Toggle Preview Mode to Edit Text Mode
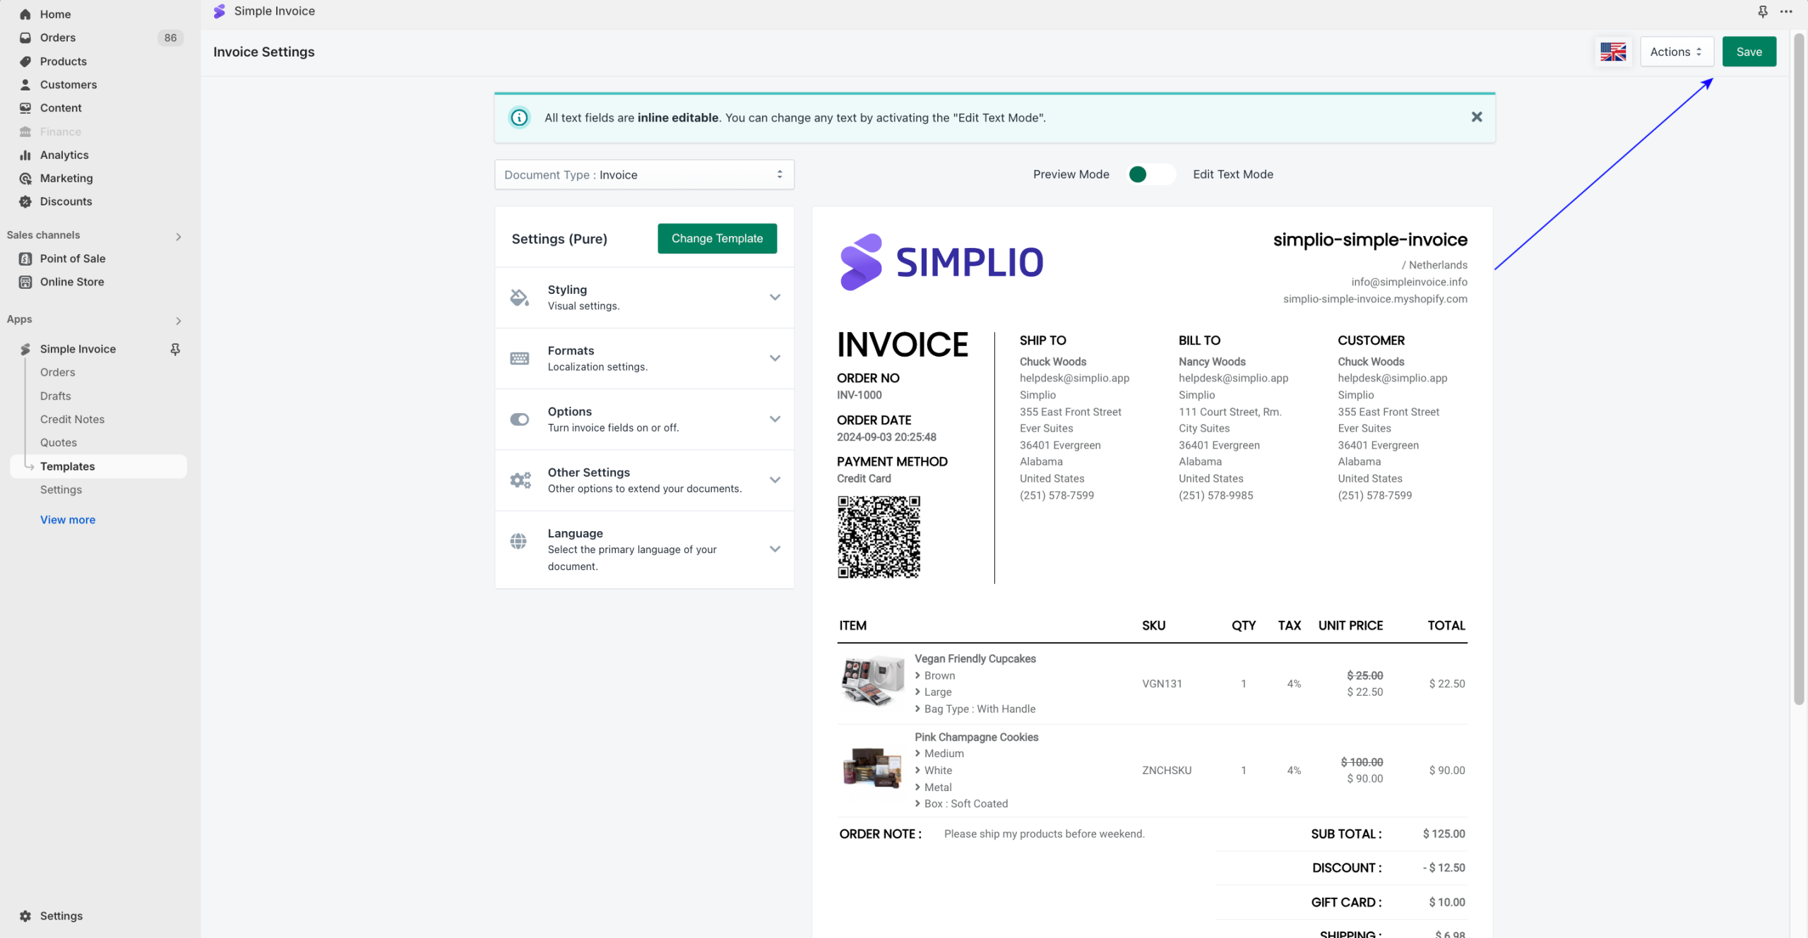 click(x=1150, y=174)
